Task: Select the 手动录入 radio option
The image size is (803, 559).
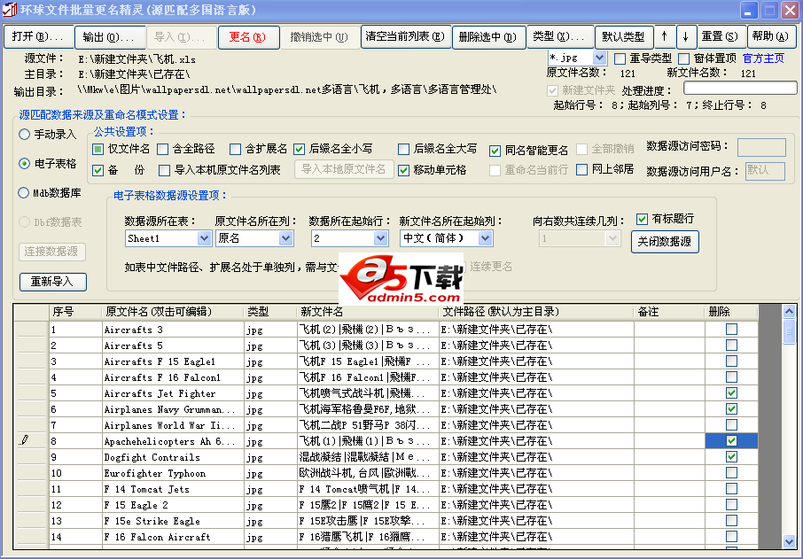Action: (x=25, y=135)
